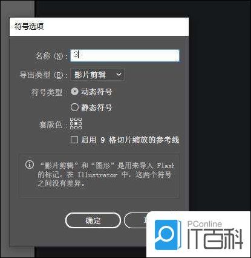This screenshot has width=251, height=258.
Task: Open the 导出类型 影片剪辑 dropdown
Action: pos(97,75)
